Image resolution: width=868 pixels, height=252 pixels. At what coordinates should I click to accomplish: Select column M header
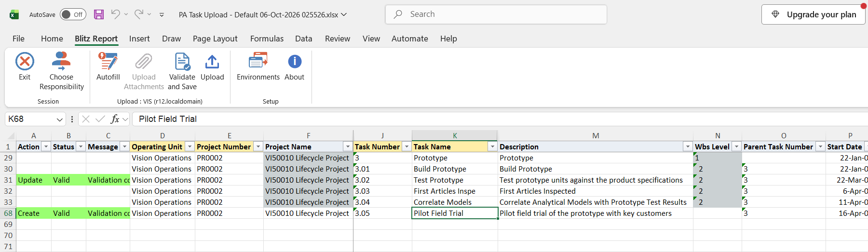coord(596,136)
